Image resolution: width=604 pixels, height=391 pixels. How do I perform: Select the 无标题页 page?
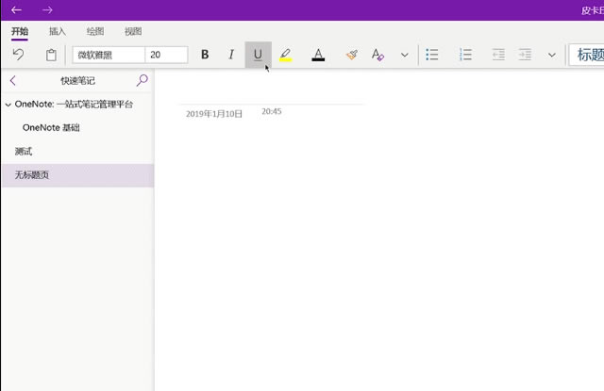click(77, 175)
